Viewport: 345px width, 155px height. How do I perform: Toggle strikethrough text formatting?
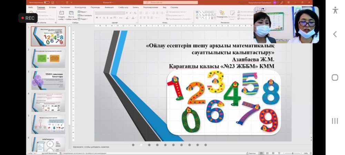(x=111, y=18)
